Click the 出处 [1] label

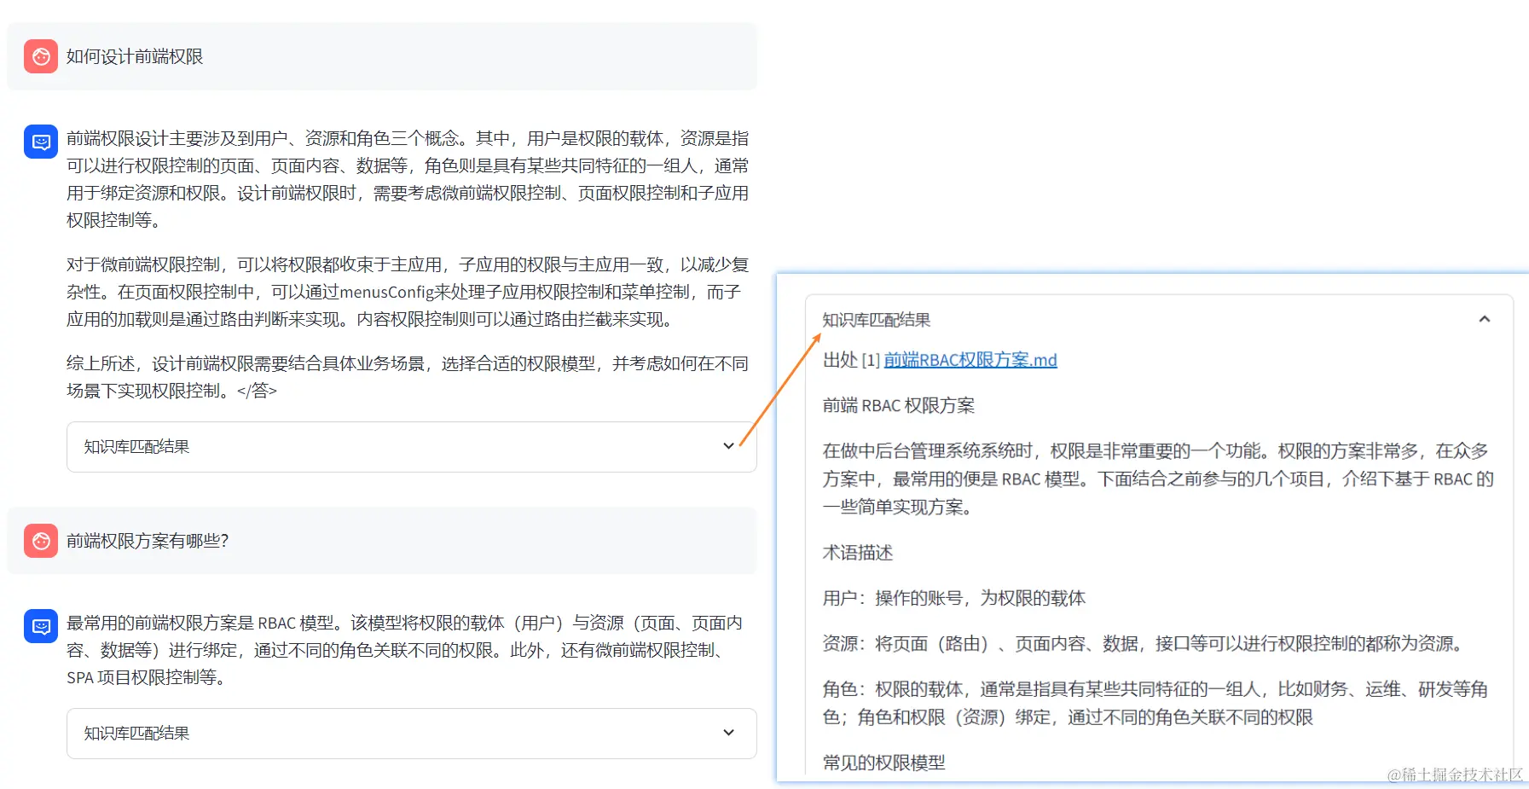(x=850, y=360)
